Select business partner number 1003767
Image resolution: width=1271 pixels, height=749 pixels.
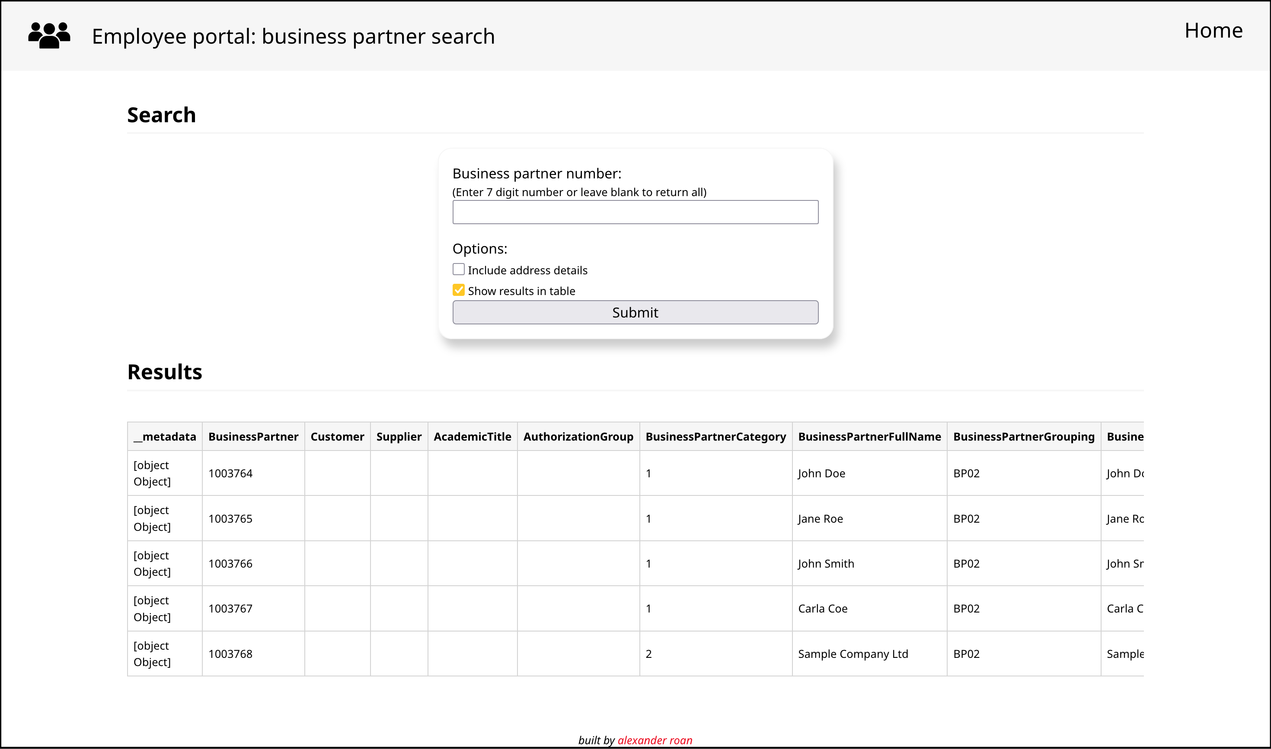[x=230, y=608]
